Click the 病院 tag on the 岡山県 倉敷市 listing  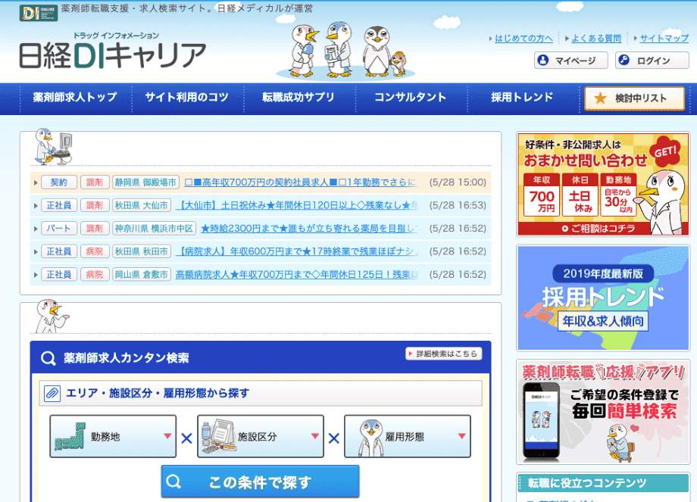point(93,274)
